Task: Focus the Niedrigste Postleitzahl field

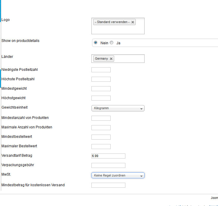Action: (x=101, y=70)
